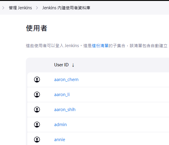Expand chevron before Jenkins 內建使用者資料庫
The height and width of the screenshot is (145, 169).
37,8
